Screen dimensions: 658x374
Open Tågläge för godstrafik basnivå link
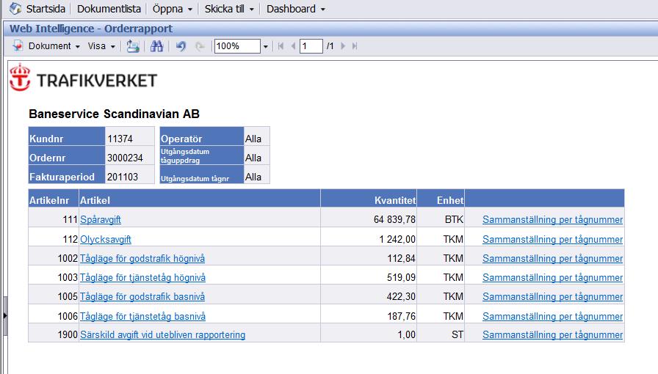point(142,296)
